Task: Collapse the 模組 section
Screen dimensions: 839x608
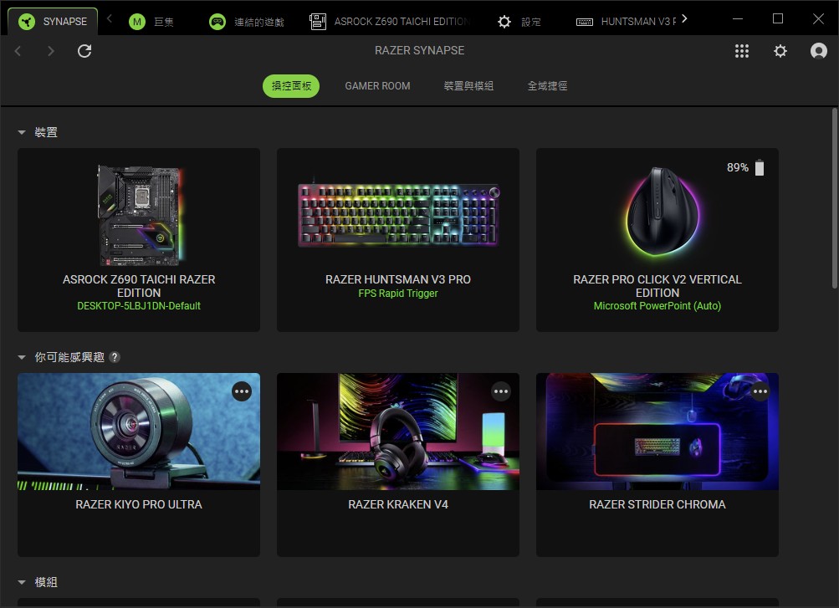Action: 22,582
